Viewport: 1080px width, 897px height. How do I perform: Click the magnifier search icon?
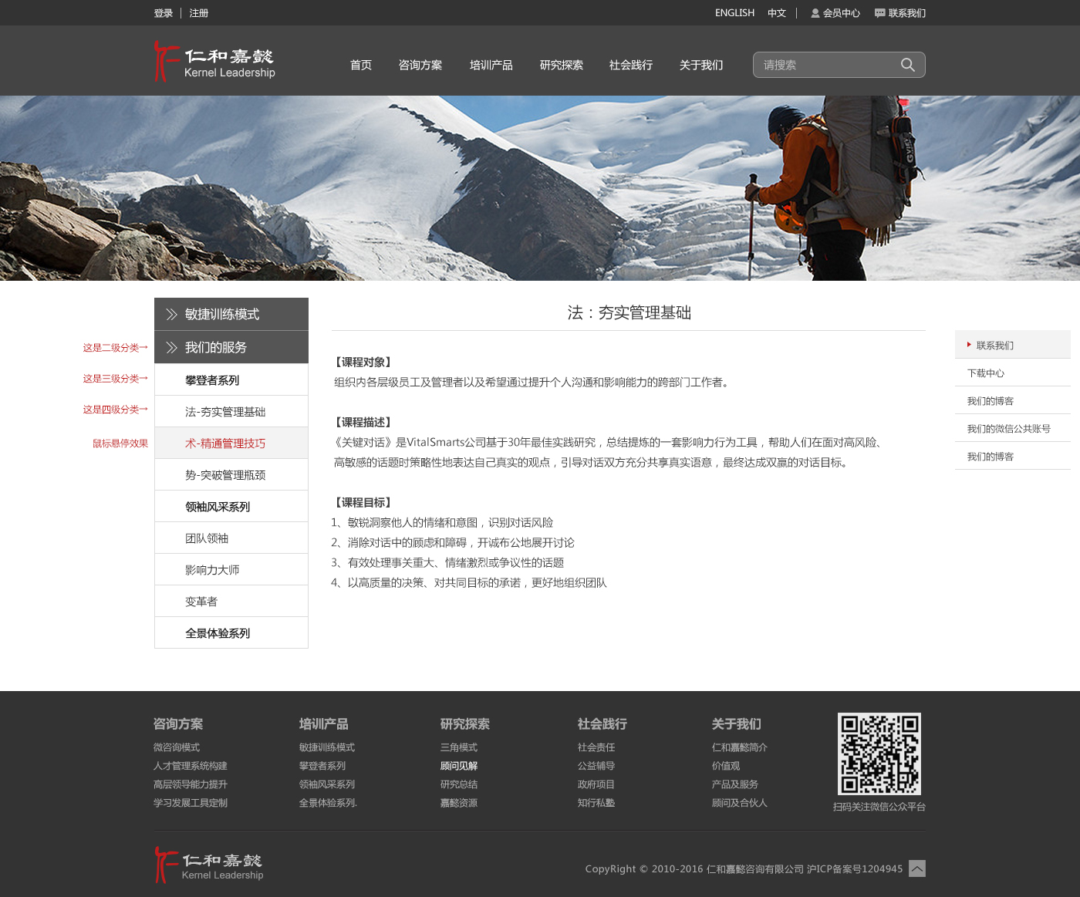[908, 65]
